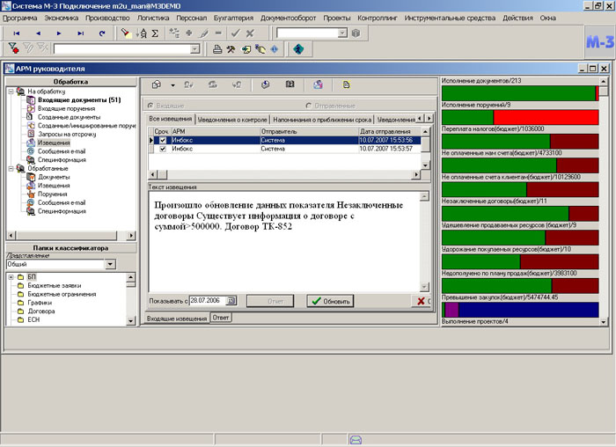Image resolution: width=616 pixels, height=447 pixels.
Task: Click the previous record arrow in the toolbar
Action: pyautogui.click(x=38, y=33)
